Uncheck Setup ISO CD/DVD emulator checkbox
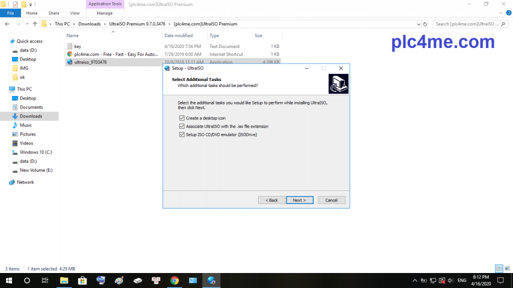 (x=181, y=134)
